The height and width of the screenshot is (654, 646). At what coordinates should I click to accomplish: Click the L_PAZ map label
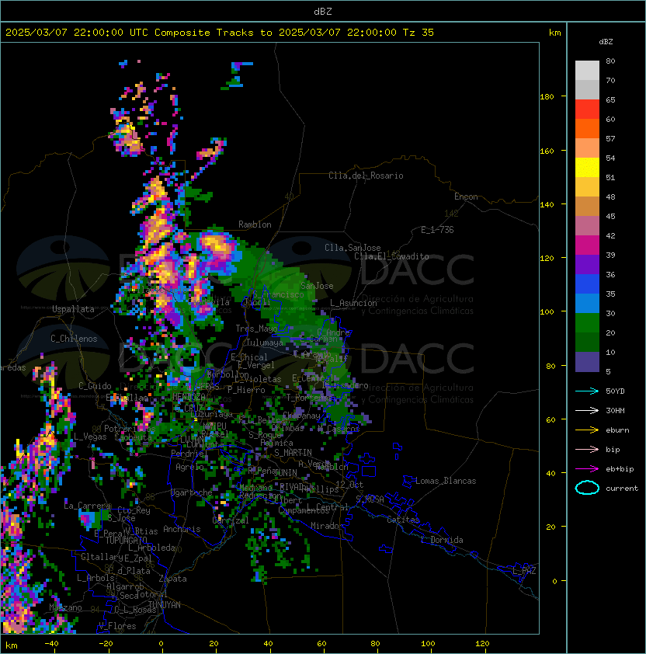point(524,571)
